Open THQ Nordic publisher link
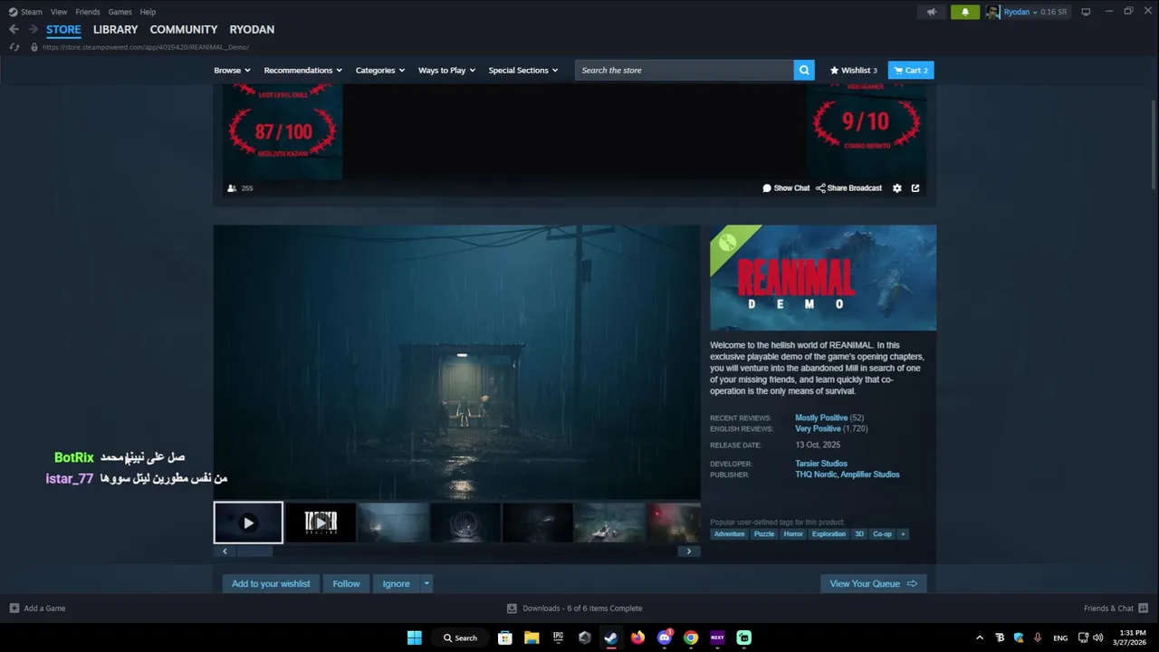Viewport: 1159px width, 652px height. pyautogui.click(x=816, y=475)
